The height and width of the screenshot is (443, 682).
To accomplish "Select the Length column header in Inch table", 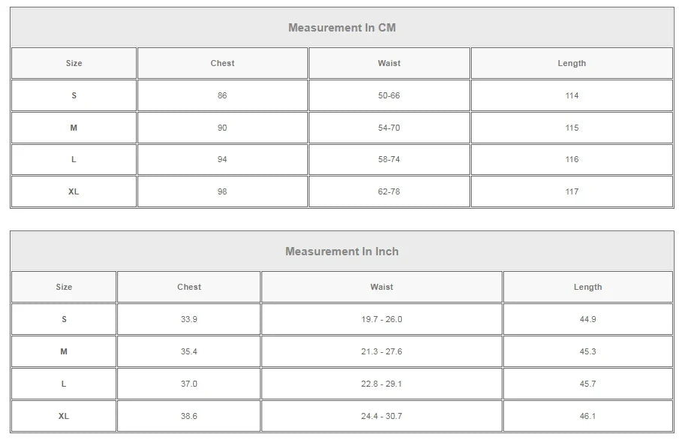I will [587, 287].
